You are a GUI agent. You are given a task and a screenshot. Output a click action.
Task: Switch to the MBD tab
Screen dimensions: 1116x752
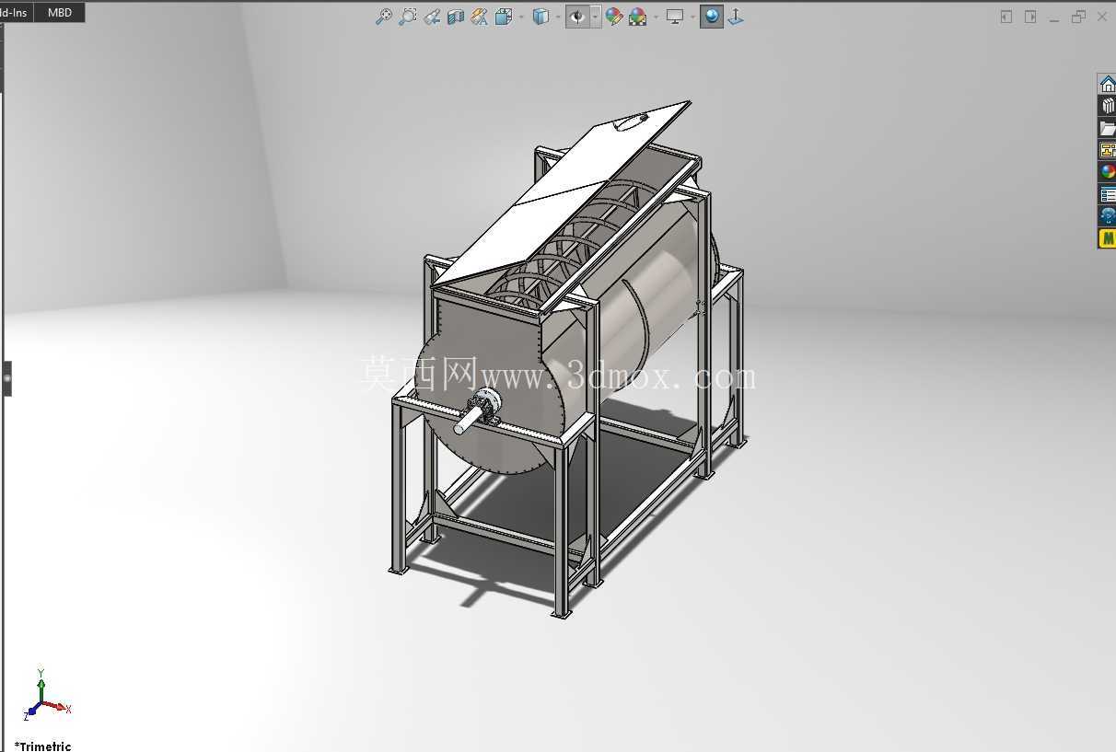pyautogui.click(x=59, y=12)
